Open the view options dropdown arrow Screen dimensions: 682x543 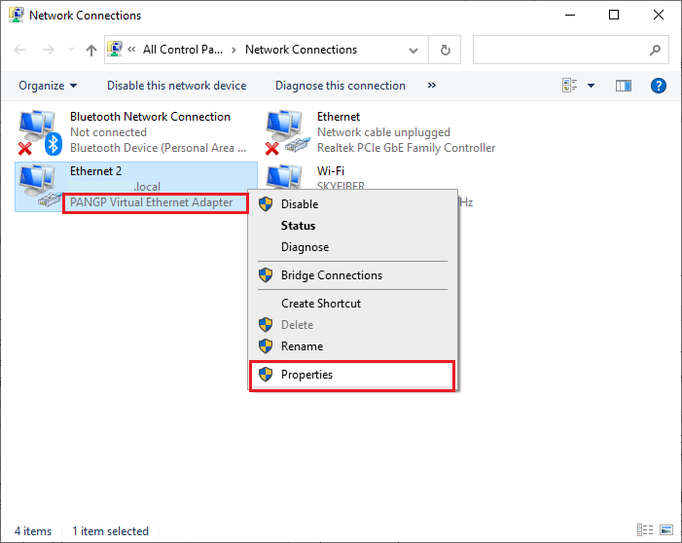[591, 86]
